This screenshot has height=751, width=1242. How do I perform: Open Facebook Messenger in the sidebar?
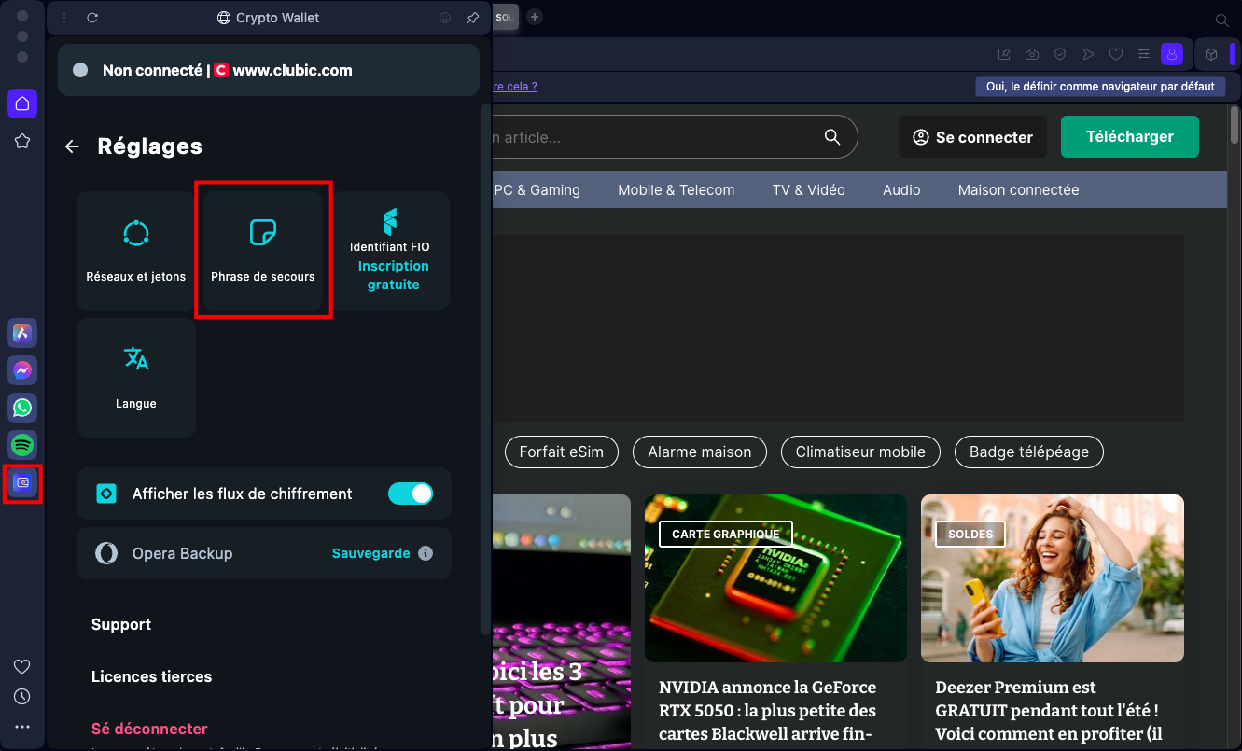[x=22, y=370]
